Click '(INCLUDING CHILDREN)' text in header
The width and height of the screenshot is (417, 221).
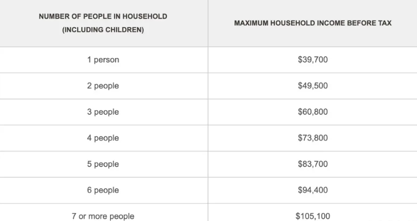click(103, 30)
